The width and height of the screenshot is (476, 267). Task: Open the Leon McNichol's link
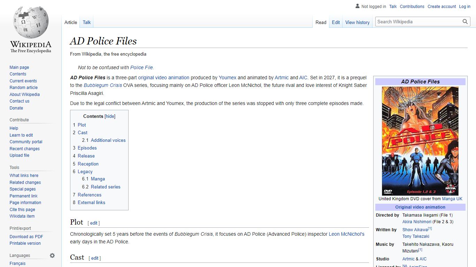(x=347, y=234)
